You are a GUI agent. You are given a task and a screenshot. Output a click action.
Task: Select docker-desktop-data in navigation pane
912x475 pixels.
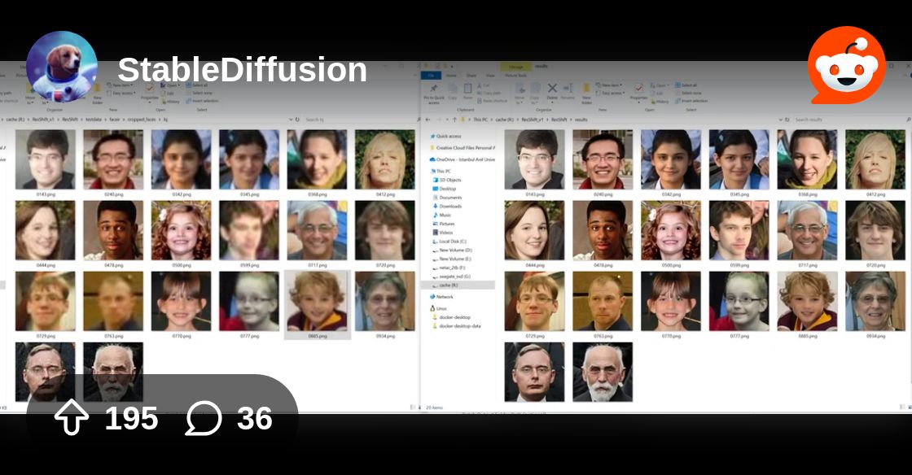460,325
